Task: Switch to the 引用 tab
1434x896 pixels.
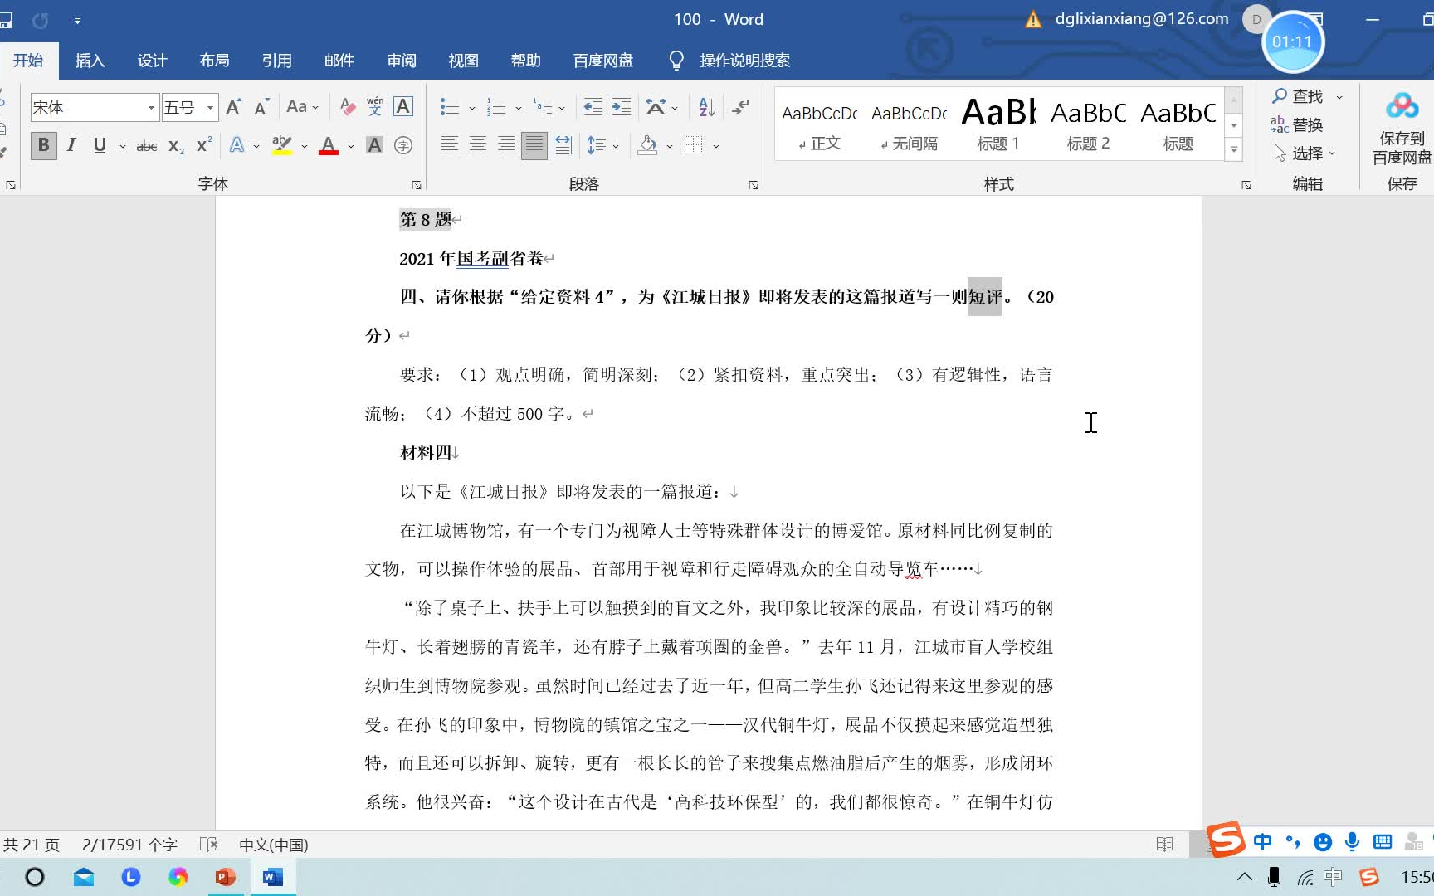Action: point(276,61)
